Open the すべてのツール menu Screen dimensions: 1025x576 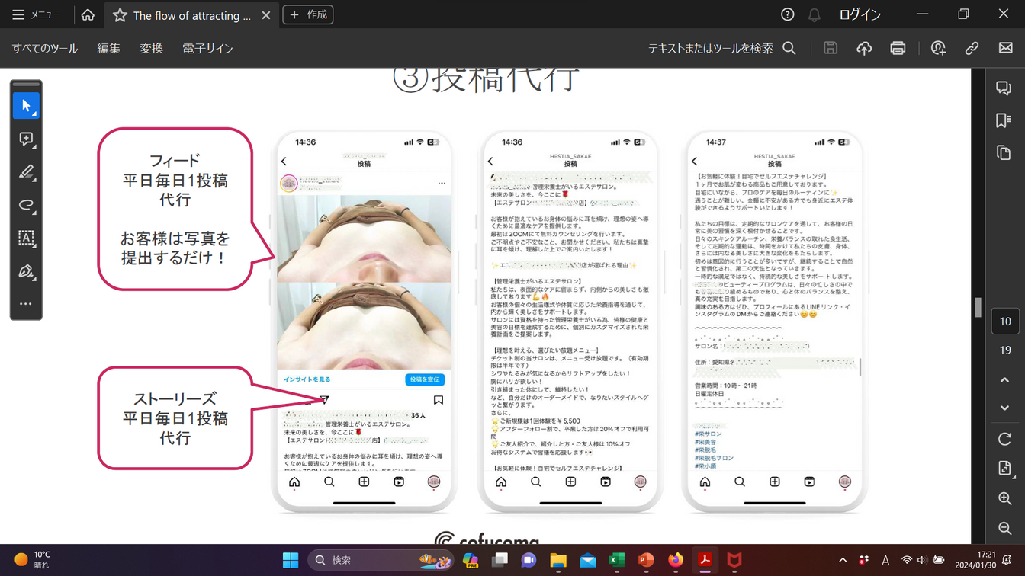pos(45,48)
